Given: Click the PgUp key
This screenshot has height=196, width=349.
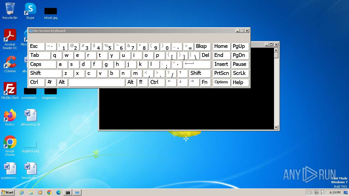Looking at the screenshot, I should pyautogui.click(x=240, y=47).
